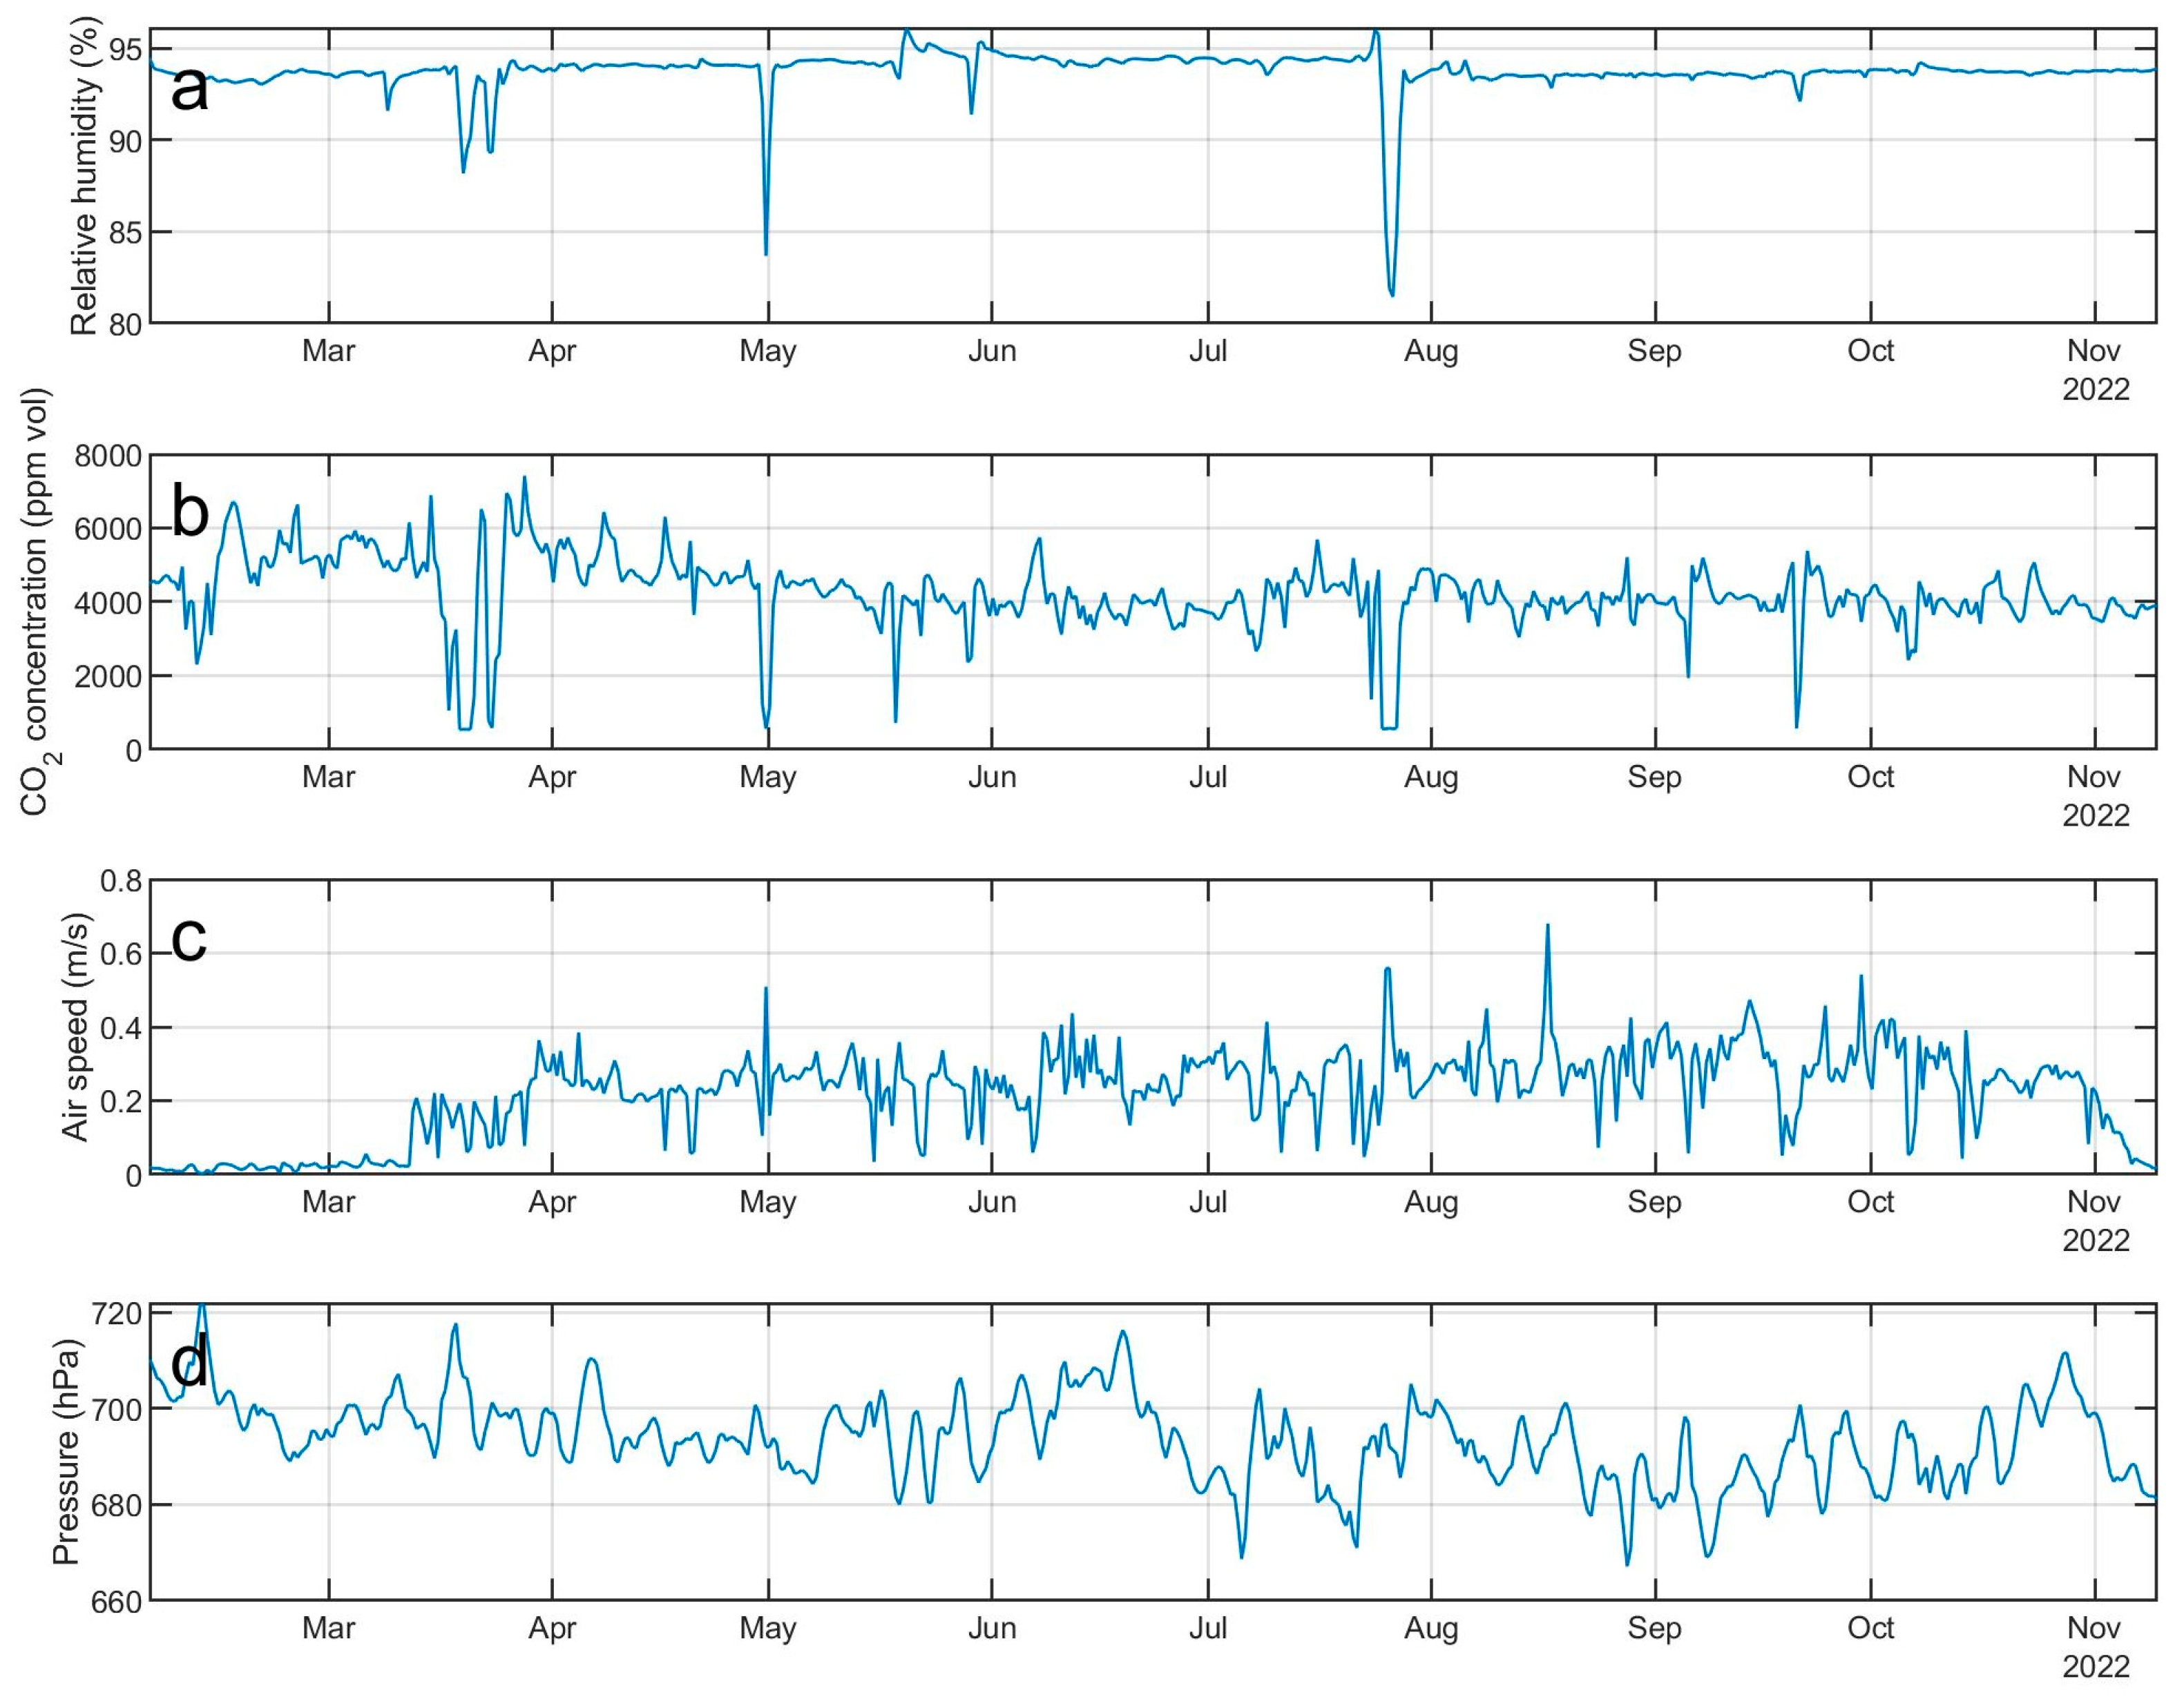Click the 0.8 tick label on air speed axis

pos(120,882)
